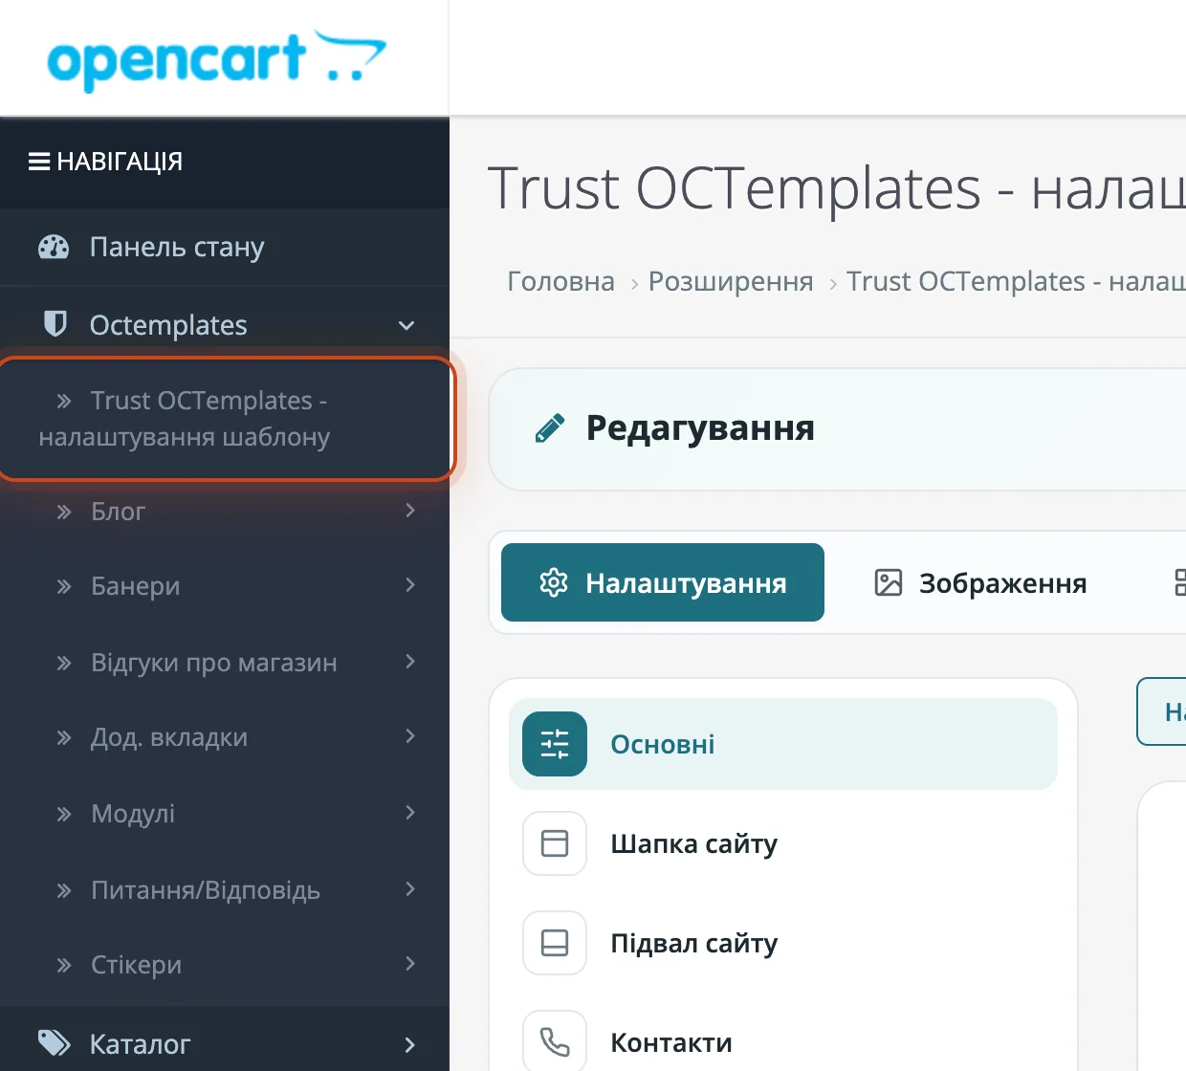The image size is (1186, 1071).
Task: Open Trust OCTemplates налаштування шаблону item
Action: (225, 418)
